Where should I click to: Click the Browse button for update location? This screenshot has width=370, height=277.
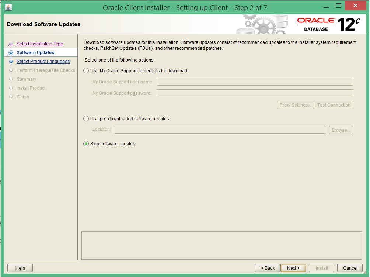tap(341, 130)
